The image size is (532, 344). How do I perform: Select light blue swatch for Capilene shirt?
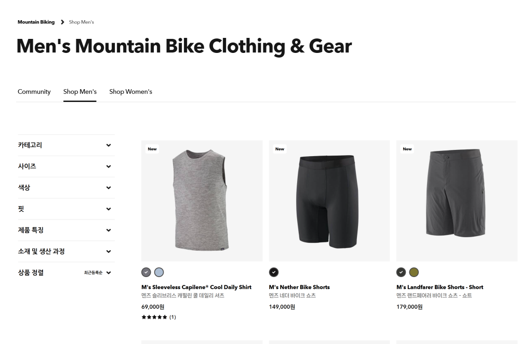tap(159, 272)
